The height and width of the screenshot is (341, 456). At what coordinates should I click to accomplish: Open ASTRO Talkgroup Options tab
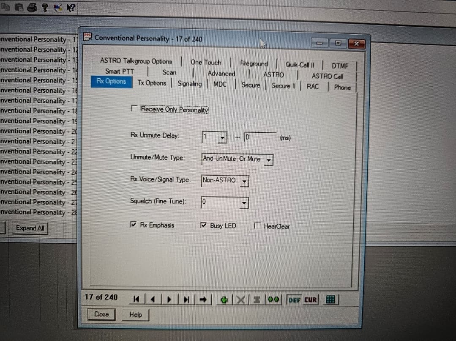click(x=136, y=61)
